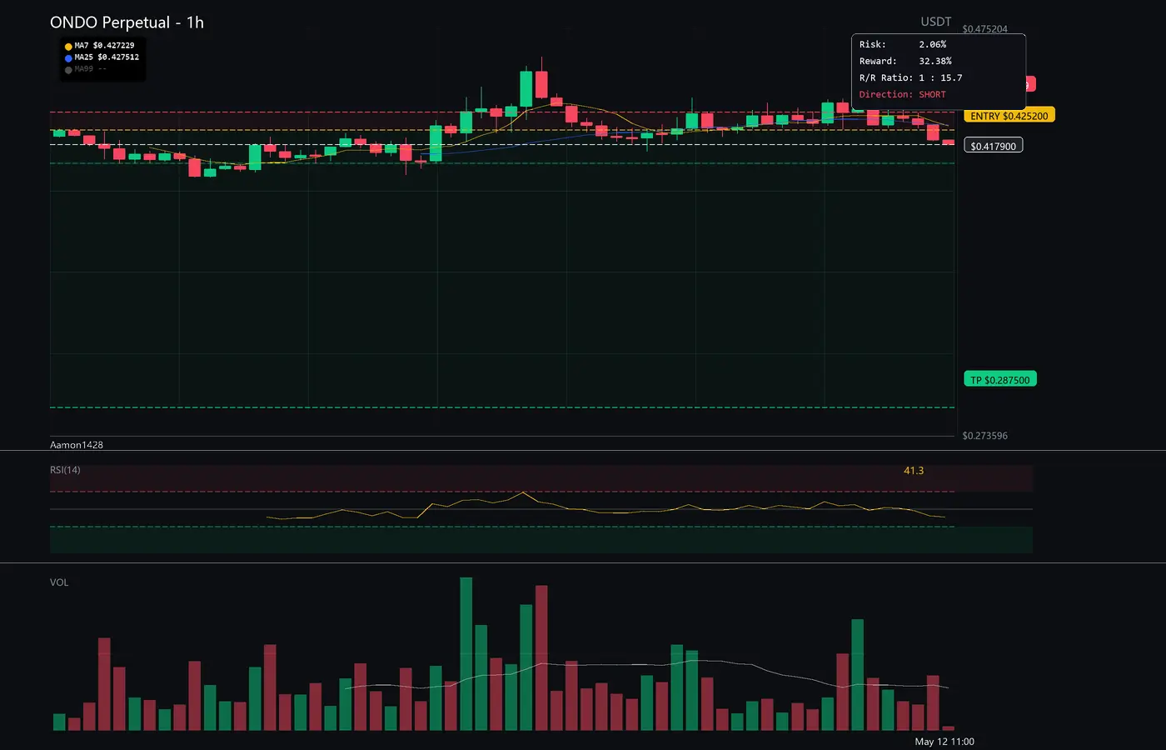The image size is (1166, 750).
Task: Click the blue MA25 legend dot
Action: tap(68, 58)
